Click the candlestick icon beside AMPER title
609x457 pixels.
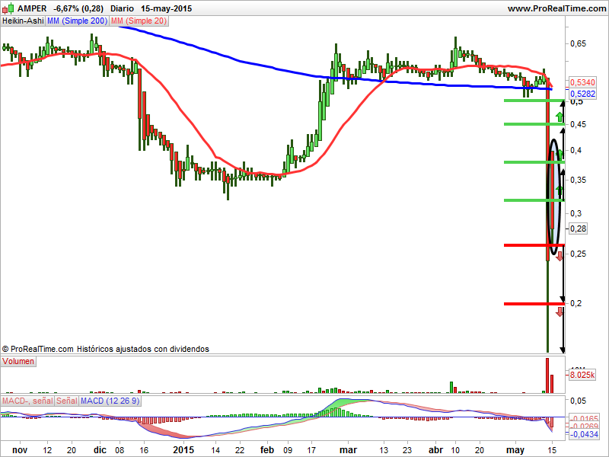[x=8, y=8]
